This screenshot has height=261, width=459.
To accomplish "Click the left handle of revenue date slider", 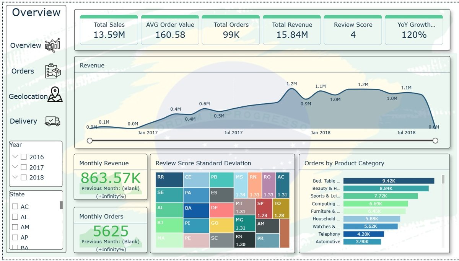I will click(90, 140).
